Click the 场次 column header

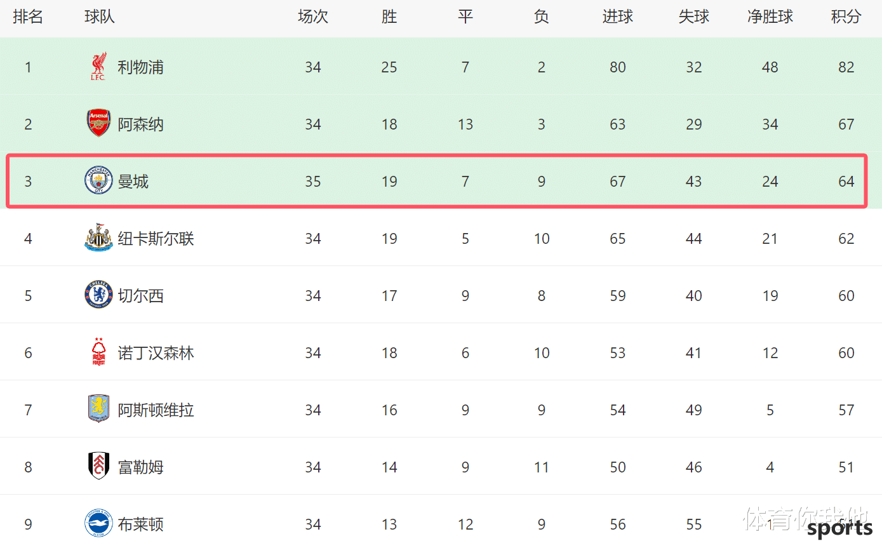(x=312, y=17)
